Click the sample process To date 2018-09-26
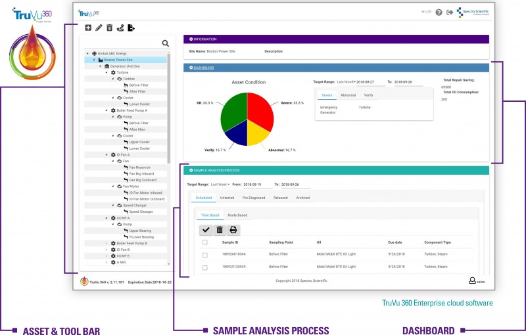 [295, 185]
